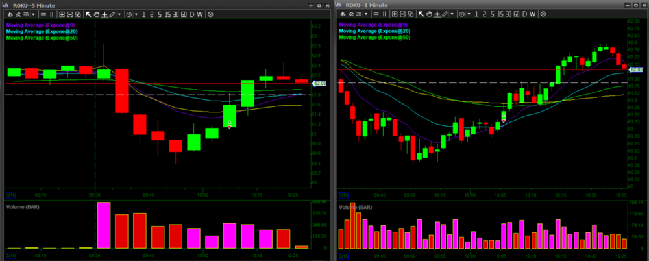Click Moving Average (Expone@50) label in 1-minute chart
The height and width of the screenshot is (261, 649).
(375, 38)
